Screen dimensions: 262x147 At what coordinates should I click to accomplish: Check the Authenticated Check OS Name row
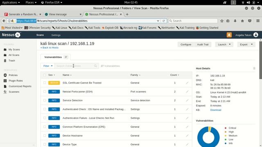tap(45, 109)
